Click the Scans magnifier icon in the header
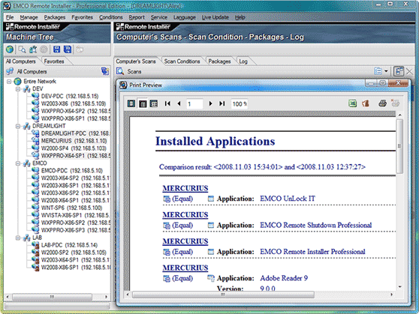419x314 pixels. 120,71
